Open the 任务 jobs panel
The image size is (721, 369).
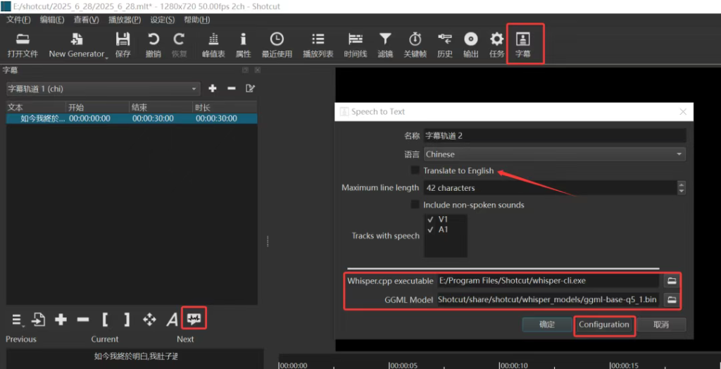[x=496, y=45]
